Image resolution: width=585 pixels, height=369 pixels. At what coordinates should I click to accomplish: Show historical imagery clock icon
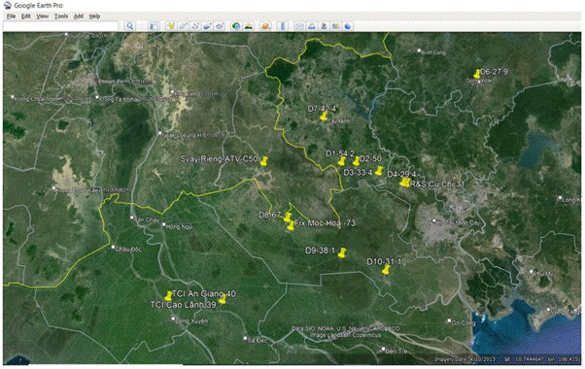(x=236, y=26)
